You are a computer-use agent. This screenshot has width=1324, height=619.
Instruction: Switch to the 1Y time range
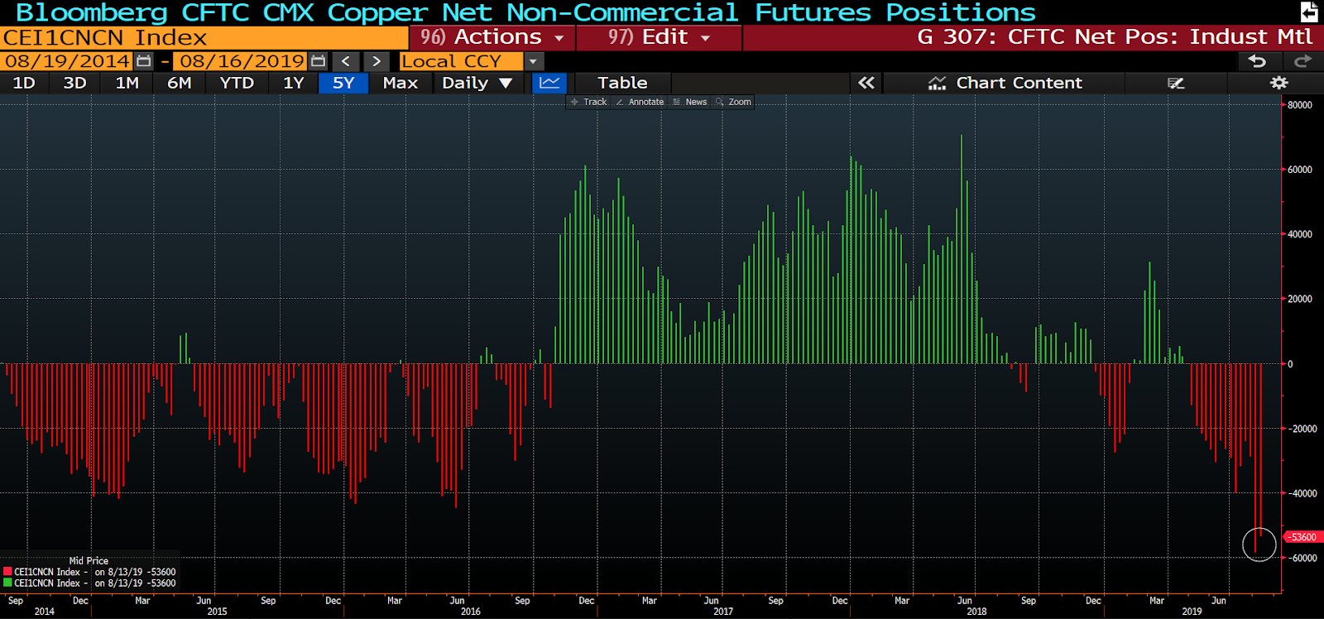point(294,83)
